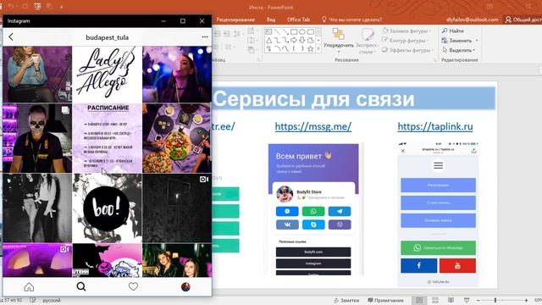Start slide show from status bar
The height and width of the screenshot is (305, 542).
(467, 300)
